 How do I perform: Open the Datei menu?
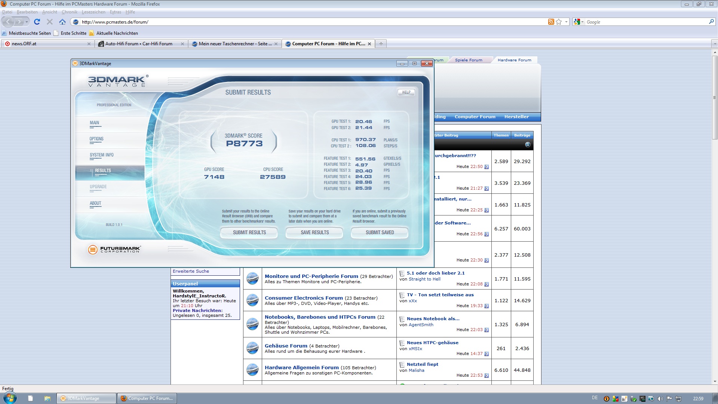pos(7,12)
